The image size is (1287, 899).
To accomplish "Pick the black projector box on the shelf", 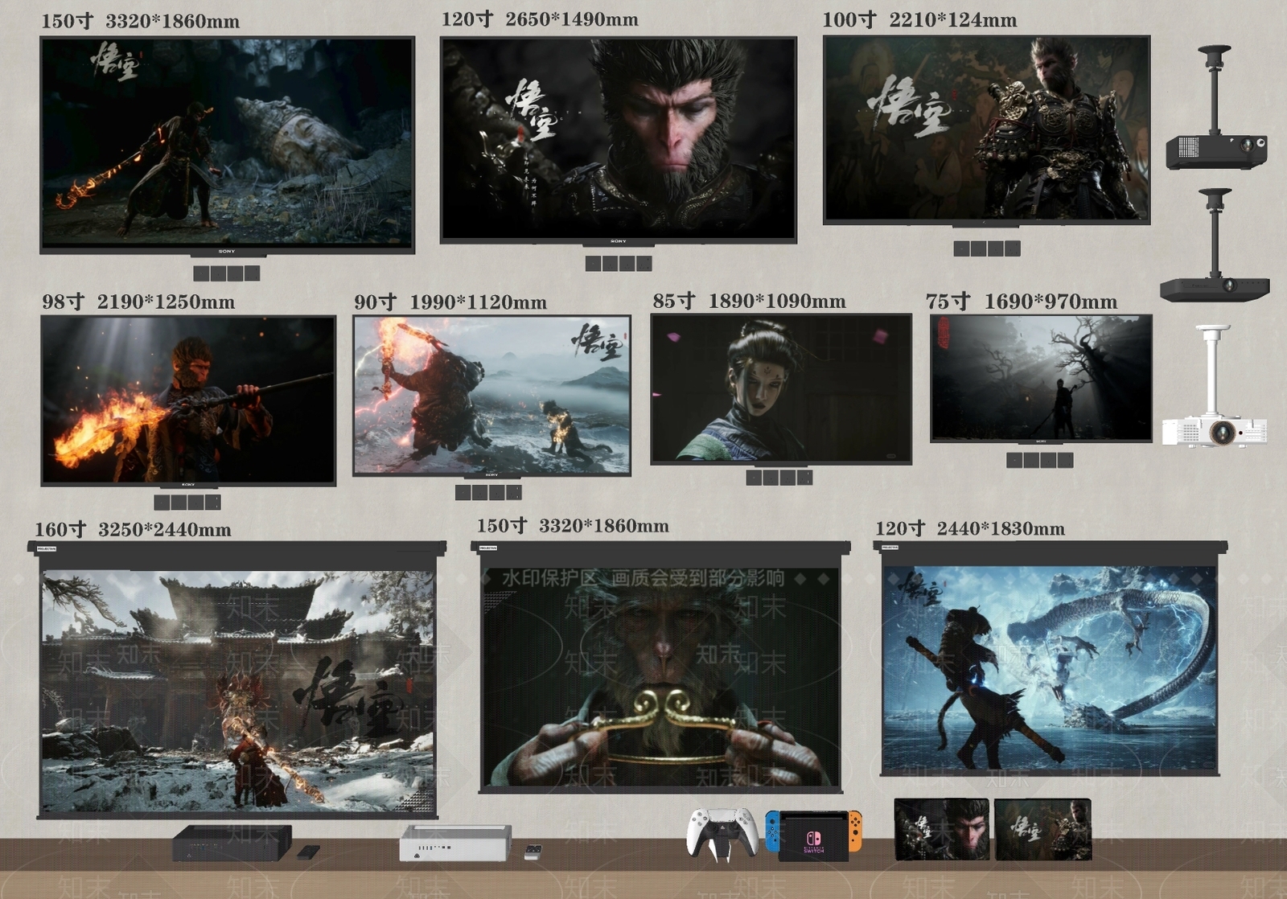I will point(232,843).
